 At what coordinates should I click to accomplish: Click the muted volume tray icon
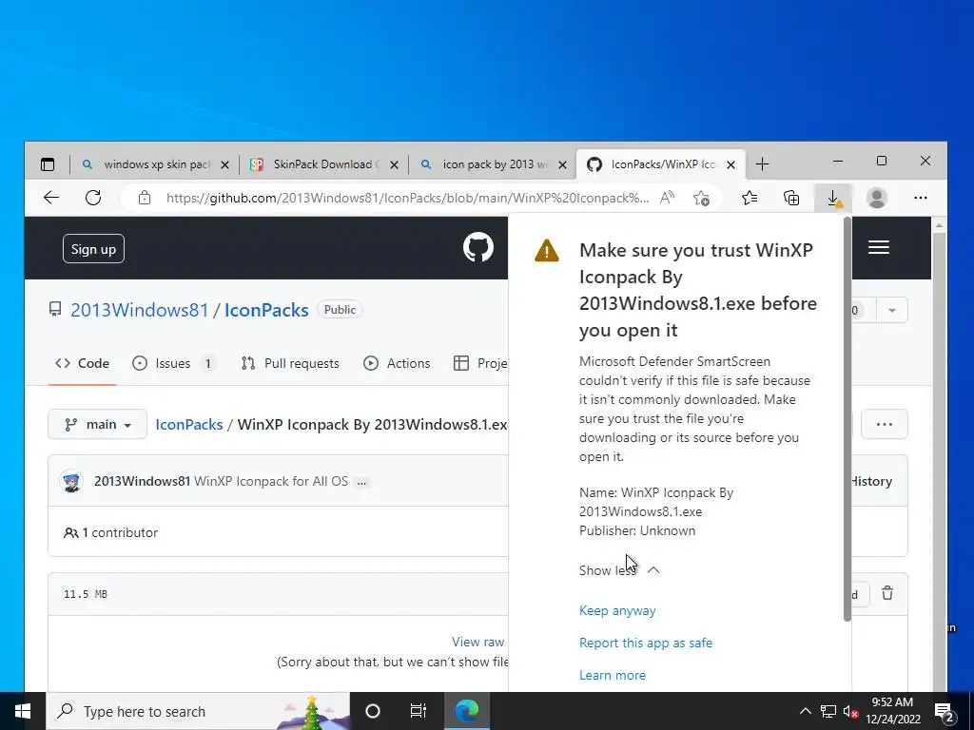click(x=850, y=712)
